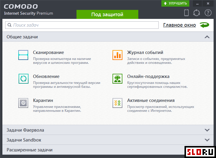
Task: Click text 'Записи о событиях, предпринятых действиях'
Action: [x=156, y=61]
